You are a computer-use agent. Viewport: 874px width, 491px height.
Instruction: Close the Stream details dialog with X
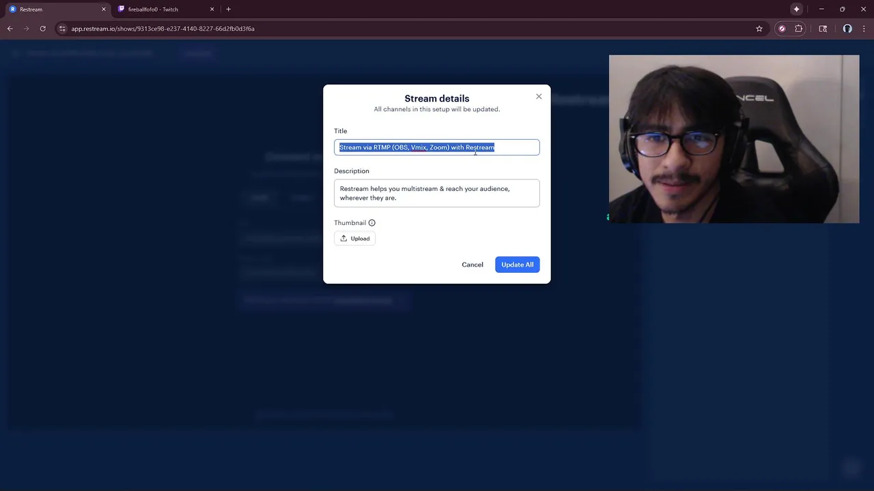(539, 97)
